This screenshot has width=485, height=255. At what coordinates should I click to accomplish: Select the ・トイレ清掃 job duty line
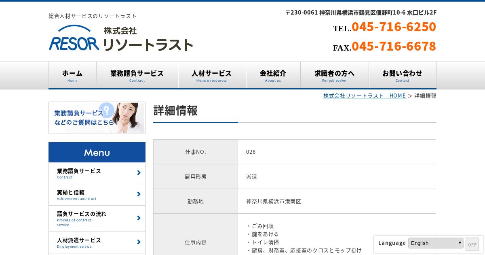[x=262, y=242]
